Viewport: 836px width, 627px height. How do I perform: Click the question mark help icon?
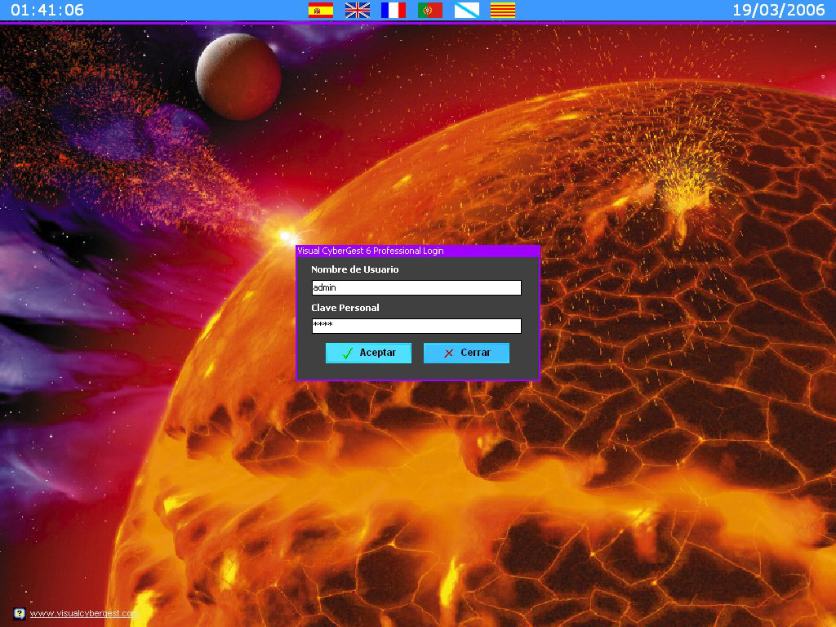(x=19, y=613)
